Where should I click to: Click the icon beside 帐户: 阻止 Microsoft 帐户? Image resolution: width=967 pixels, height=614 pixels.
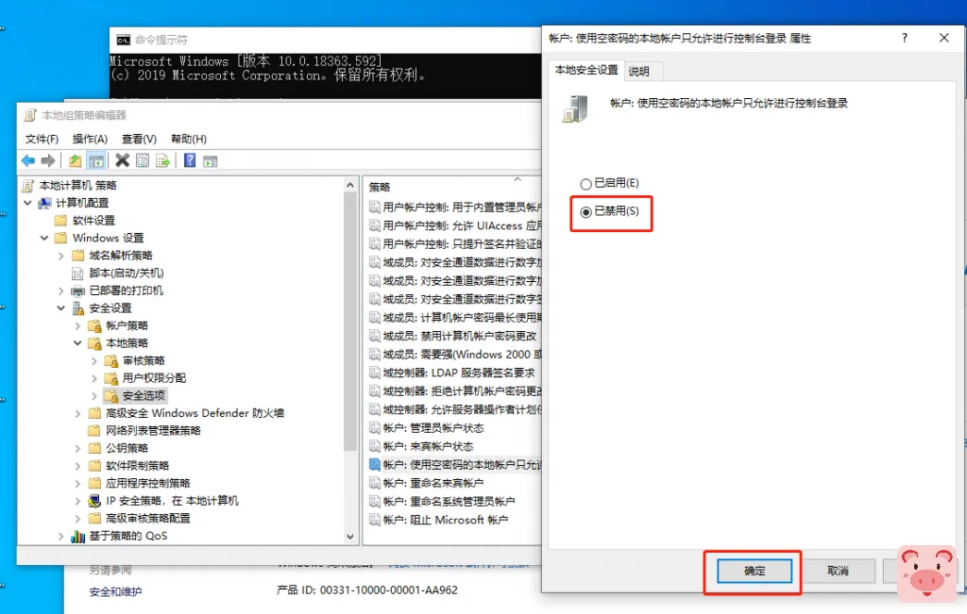coord(374,520)
